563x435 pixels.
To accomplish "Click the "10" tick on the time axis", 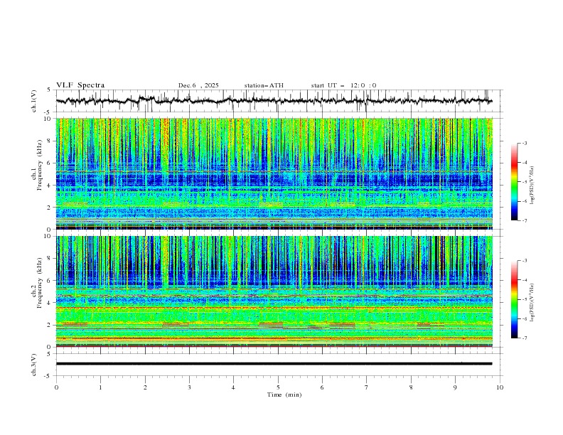I will [x=500, y=387].
